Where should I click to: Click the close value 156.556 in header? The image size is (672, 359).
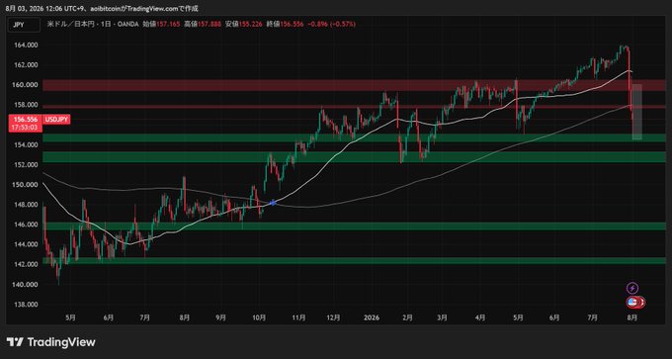292,25
